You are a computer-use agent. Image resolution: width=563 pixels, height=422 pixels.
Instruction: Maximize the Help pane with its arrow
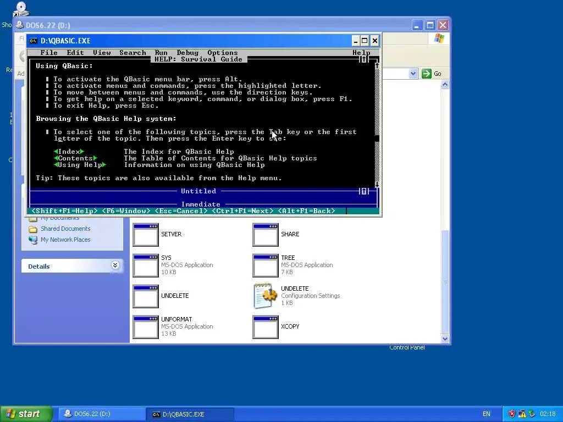363,59
